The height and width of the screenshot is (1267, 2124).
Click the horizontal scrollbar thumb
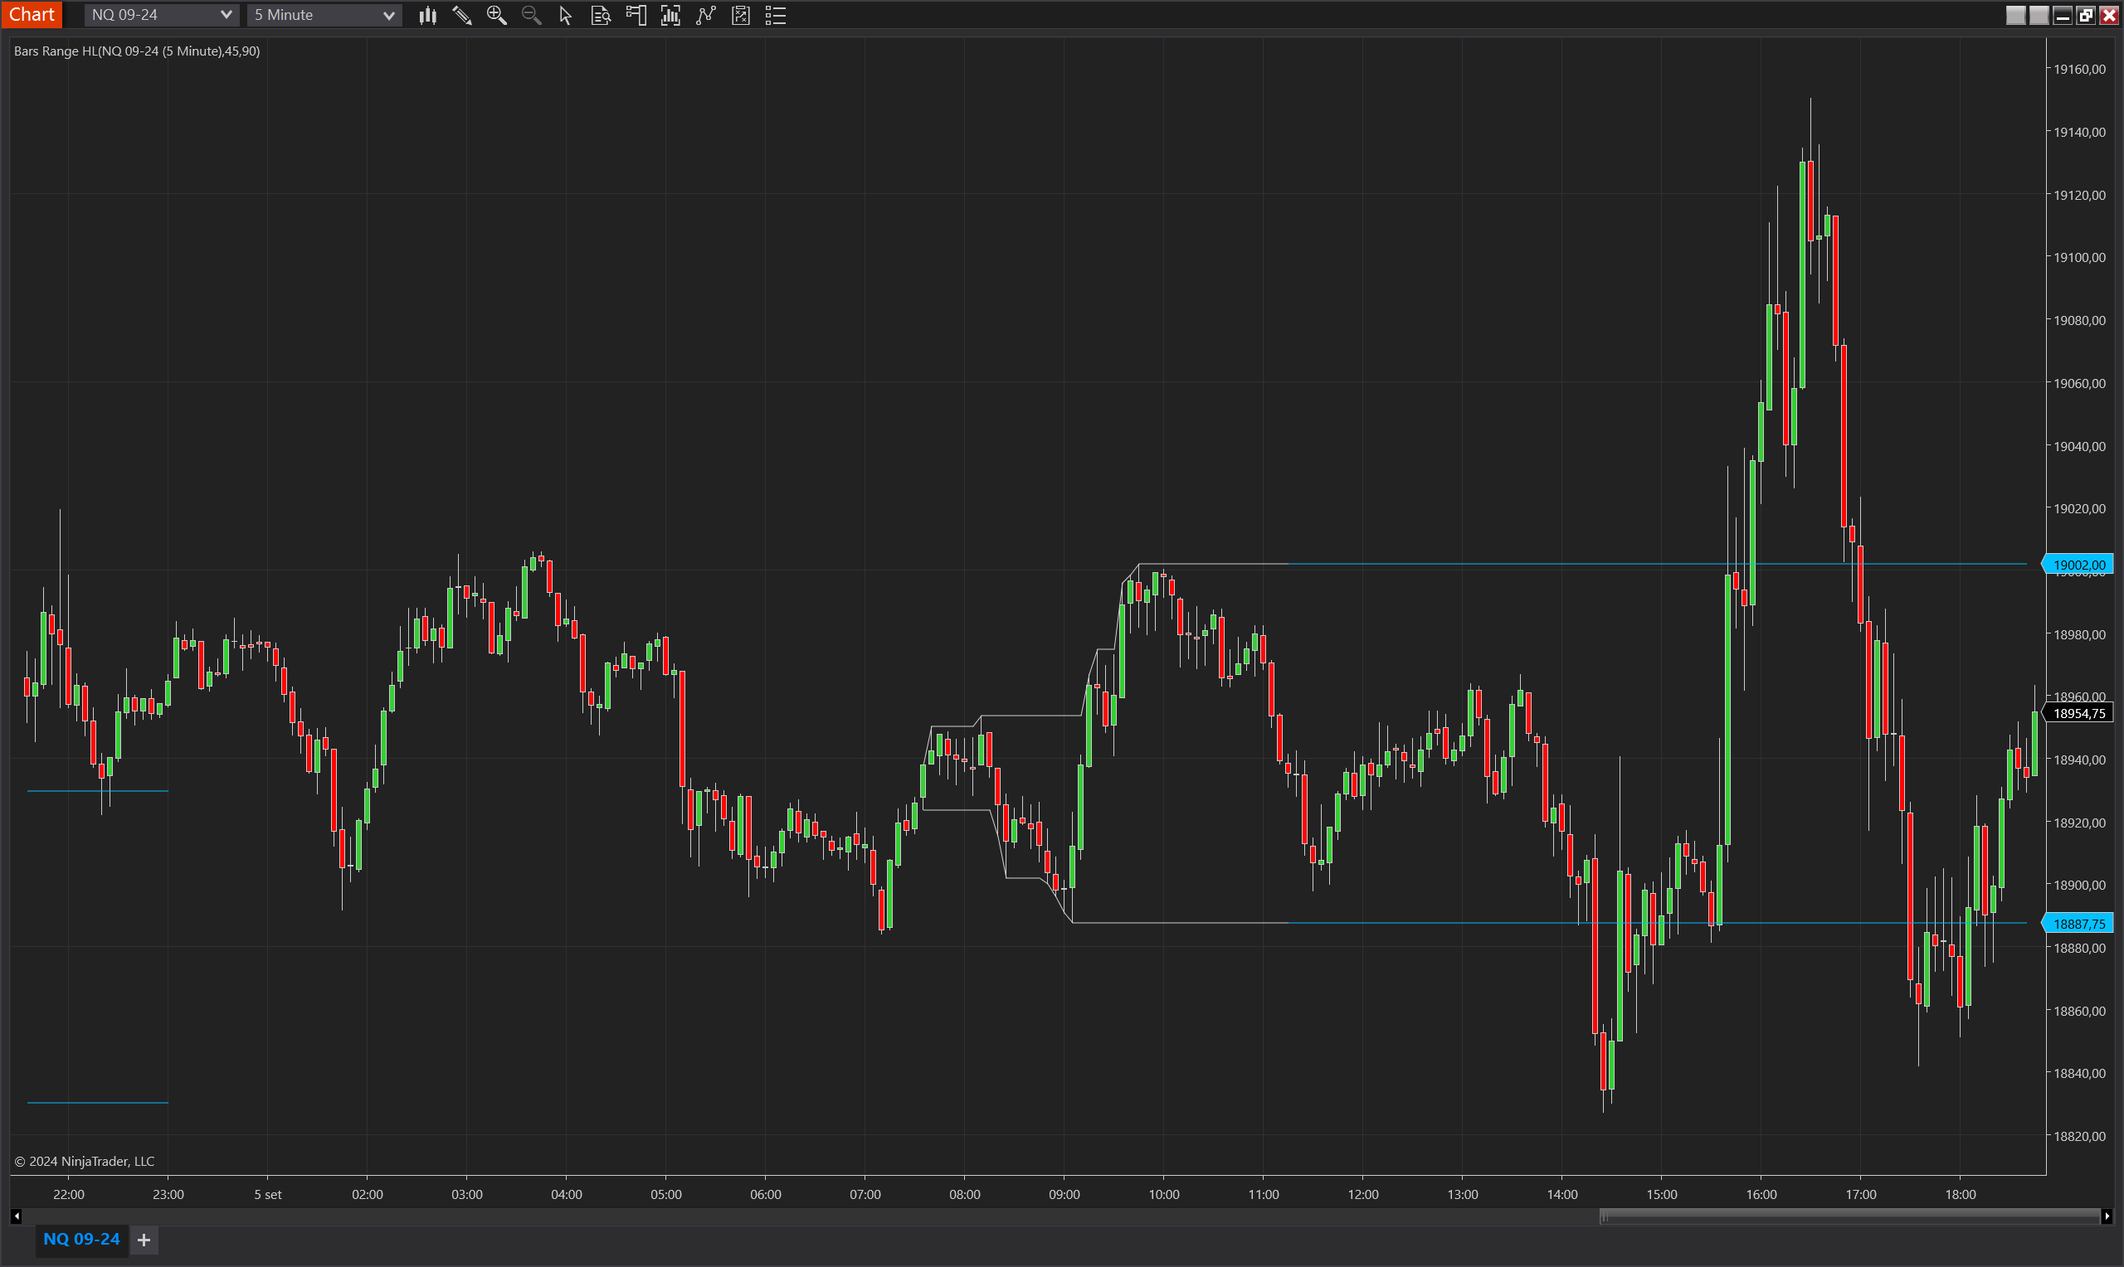[x=1849, y=1216]
